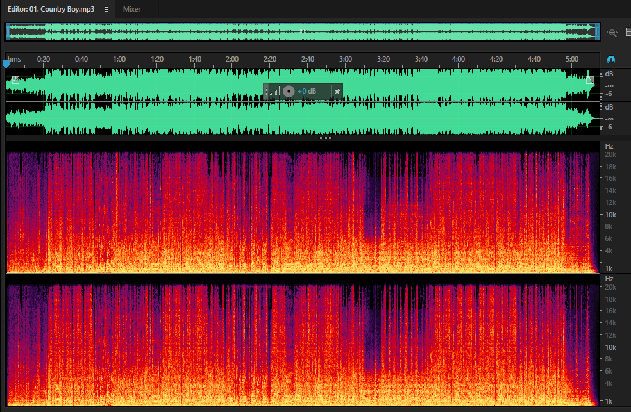631x412 pixels.
Task: Click the dB label of the lower channel
Action: (609, 107)
